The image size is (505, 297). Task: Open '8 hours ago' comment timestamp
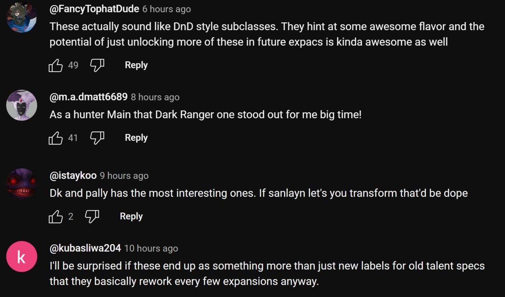155,97
